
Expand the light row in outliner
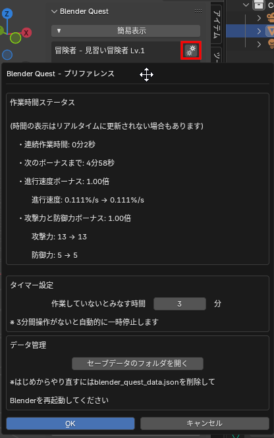point(259,44)
